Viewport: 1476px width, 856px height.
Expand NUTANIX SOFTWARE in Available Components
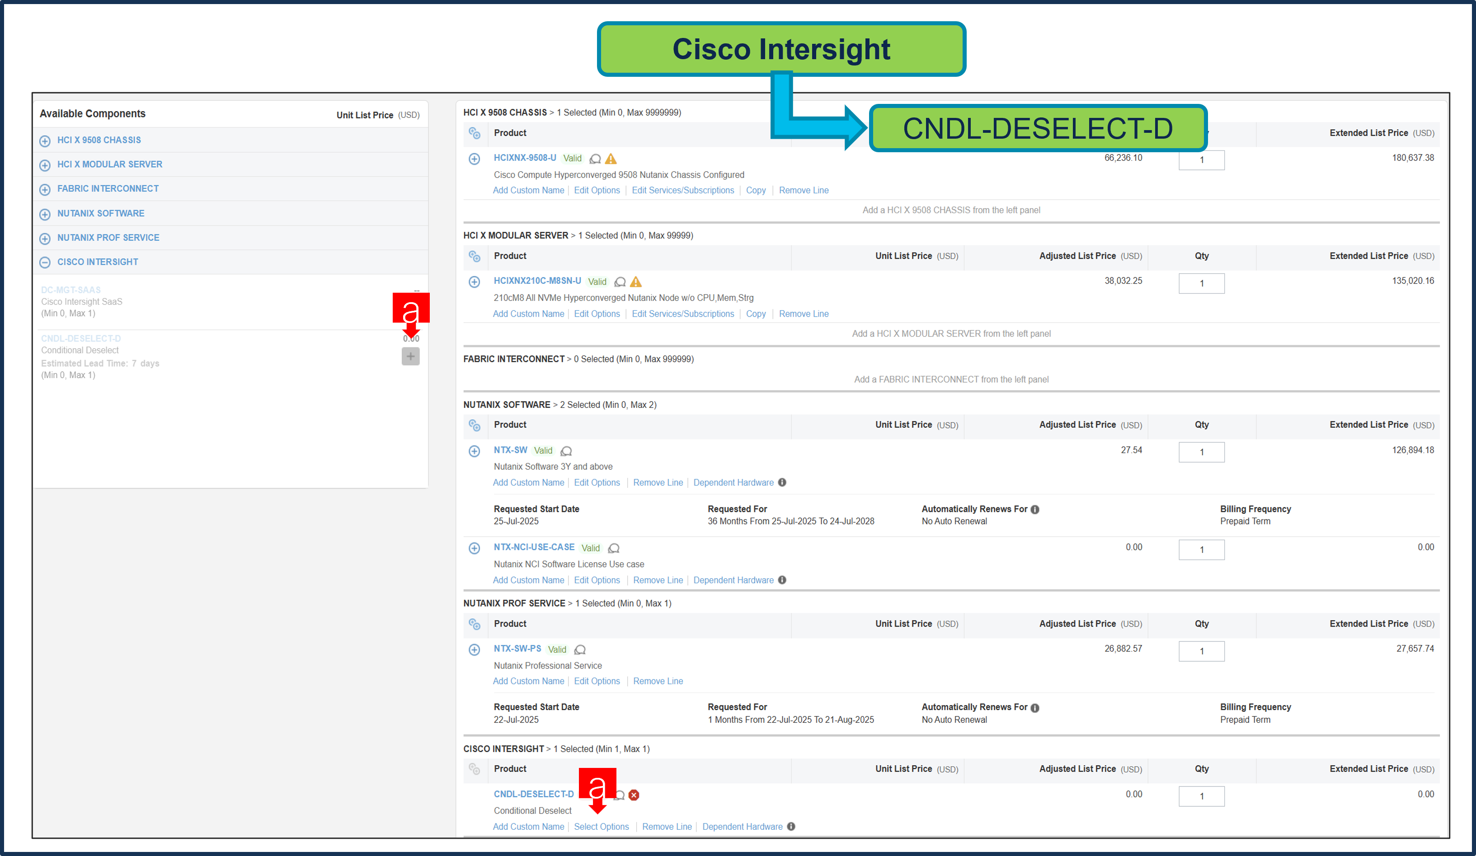(45, 213)
